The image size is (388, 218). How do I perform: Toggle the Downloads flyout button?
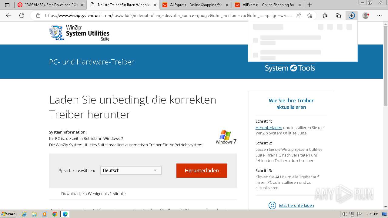352,15
